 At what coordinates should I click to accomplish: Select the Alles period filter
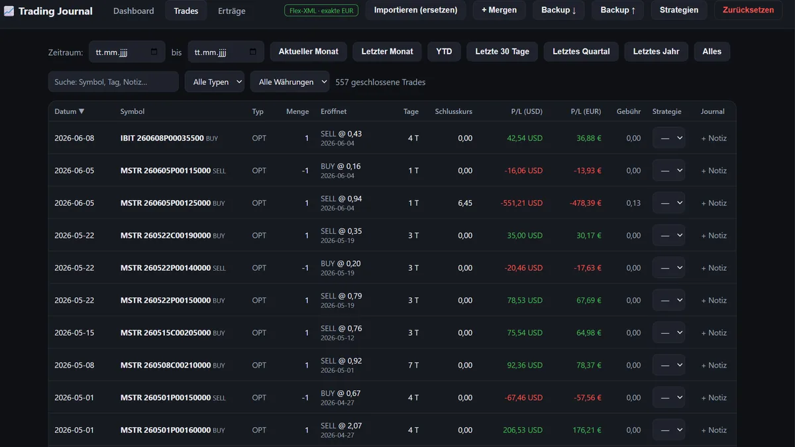point(712,52)
